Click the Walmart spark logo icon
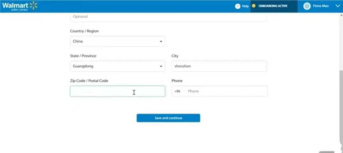This screenshot has width=343, height=153. click(33, 5)
